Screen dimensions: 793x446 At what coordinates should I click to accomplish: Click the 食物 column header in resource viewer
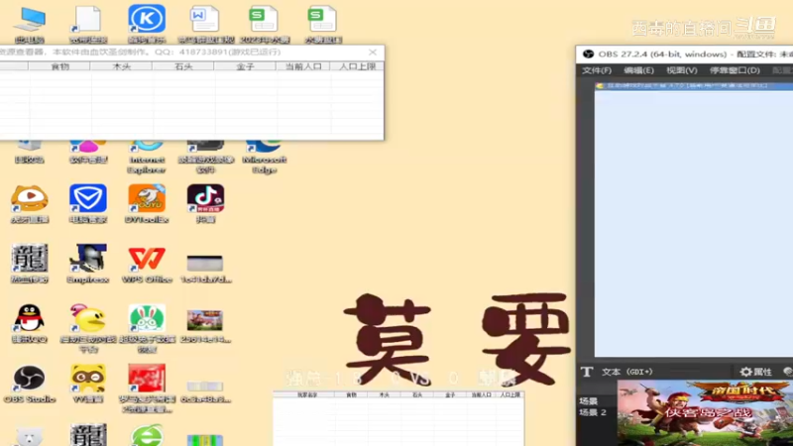coord(59,66)
